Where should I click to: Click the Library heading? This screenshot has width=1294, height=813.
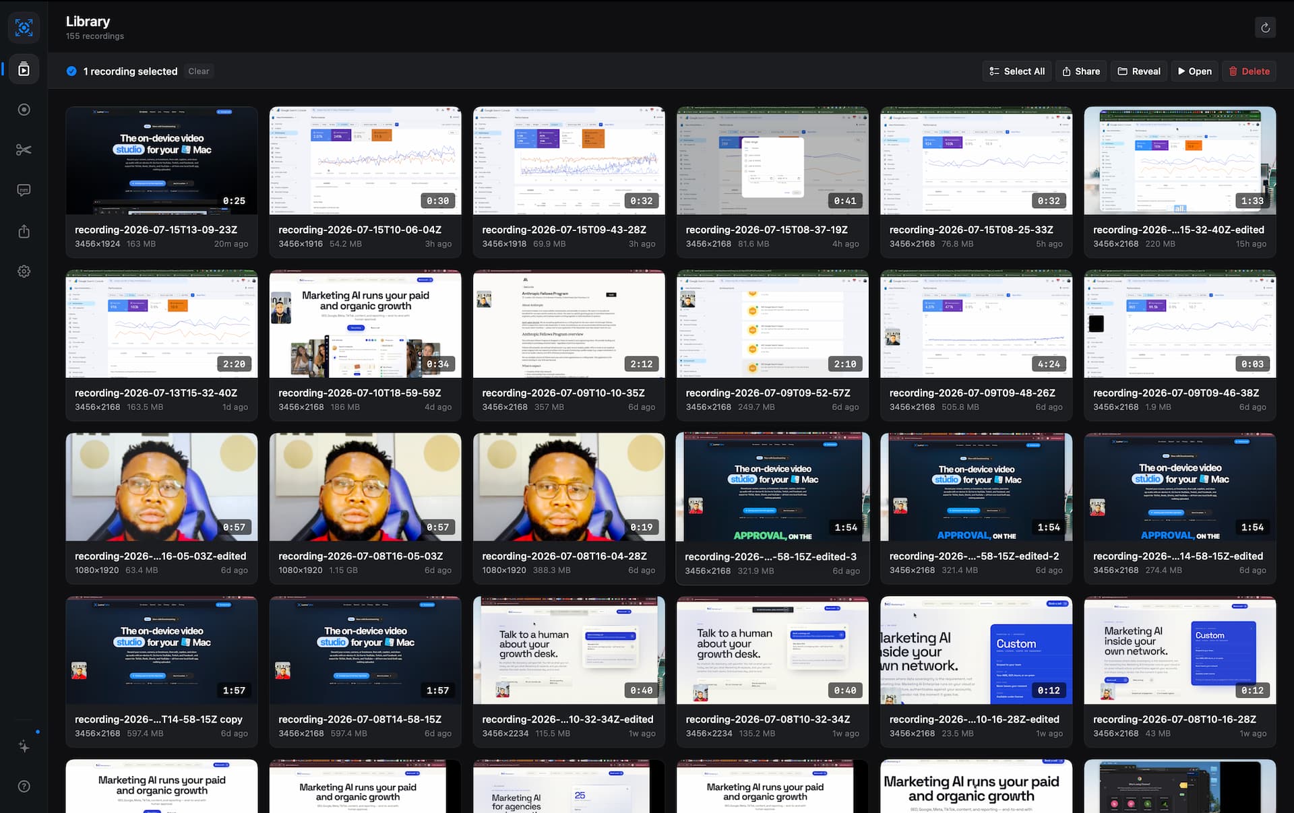[88, 22]
